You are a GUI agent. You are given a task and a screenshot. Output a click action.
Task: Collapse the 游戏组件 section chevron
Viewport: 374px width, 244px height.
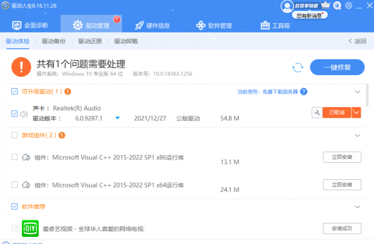pos(358,135)
